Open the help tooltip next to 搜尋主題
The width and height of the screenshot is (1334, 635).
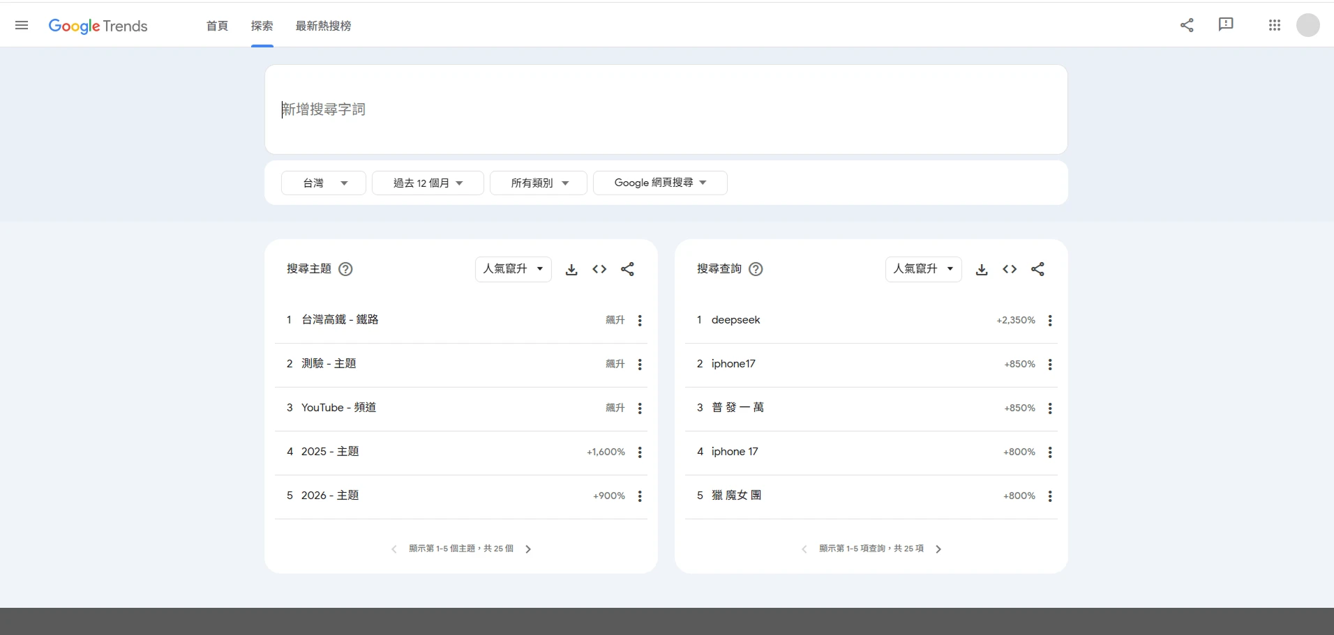pos(345,269)
